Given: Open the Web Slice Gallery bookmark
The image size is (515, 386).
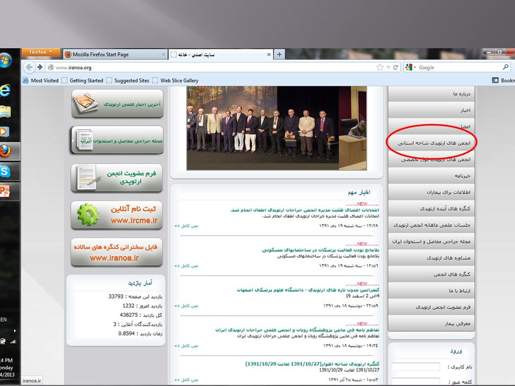Looking at the screenshot, I should coord(175,80).
